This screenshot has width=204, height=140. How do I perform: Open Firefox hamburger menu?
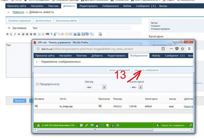tap(189, 49)
